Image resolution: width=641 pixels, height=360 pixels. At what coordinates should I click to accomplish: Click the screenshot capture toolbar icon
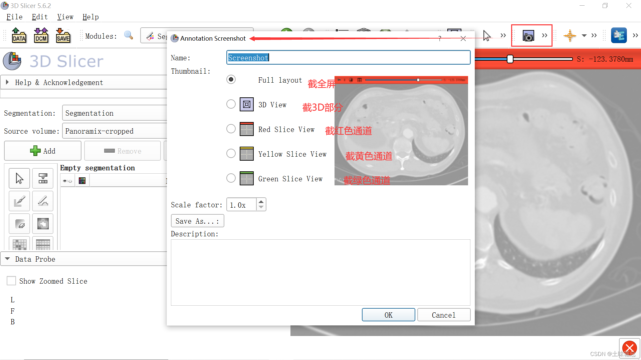528,35
